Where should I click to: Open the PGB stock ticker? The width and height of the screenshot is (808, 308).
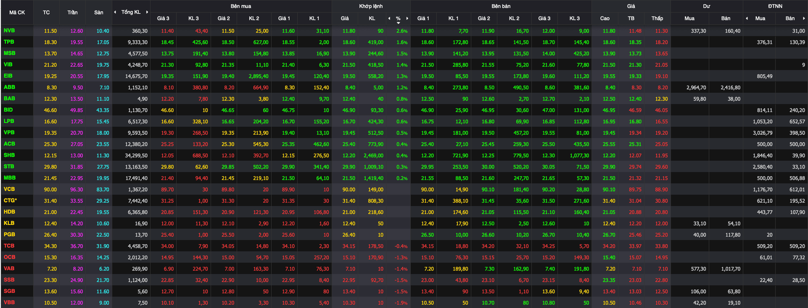click(9, 235)
